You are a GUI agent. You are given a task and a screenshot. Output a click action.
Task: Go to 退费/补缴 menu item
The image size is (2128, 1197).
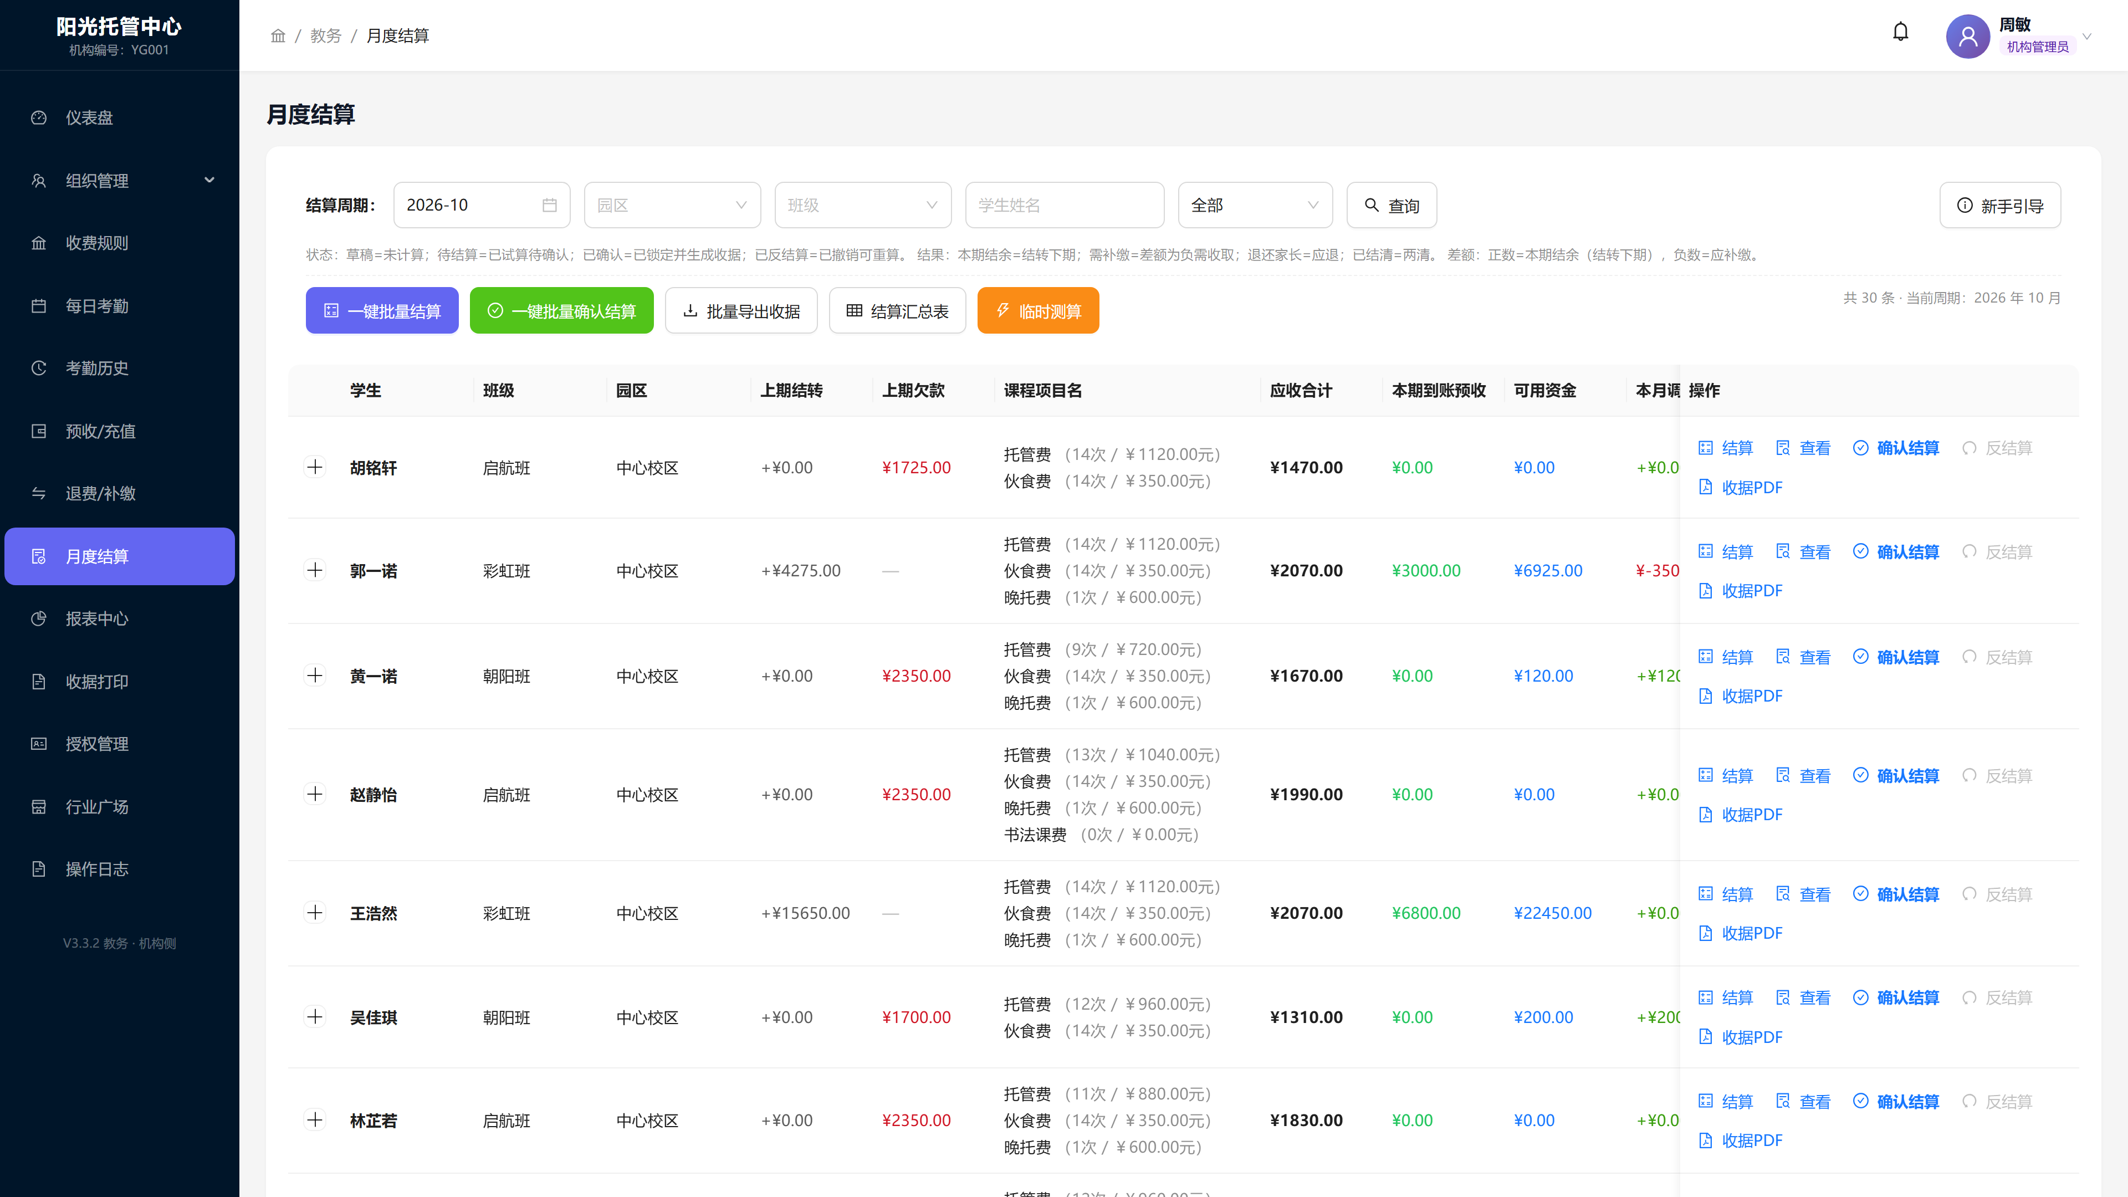tap(120, 493)
